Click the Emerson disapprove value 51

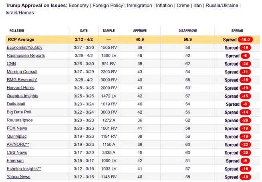187,161
